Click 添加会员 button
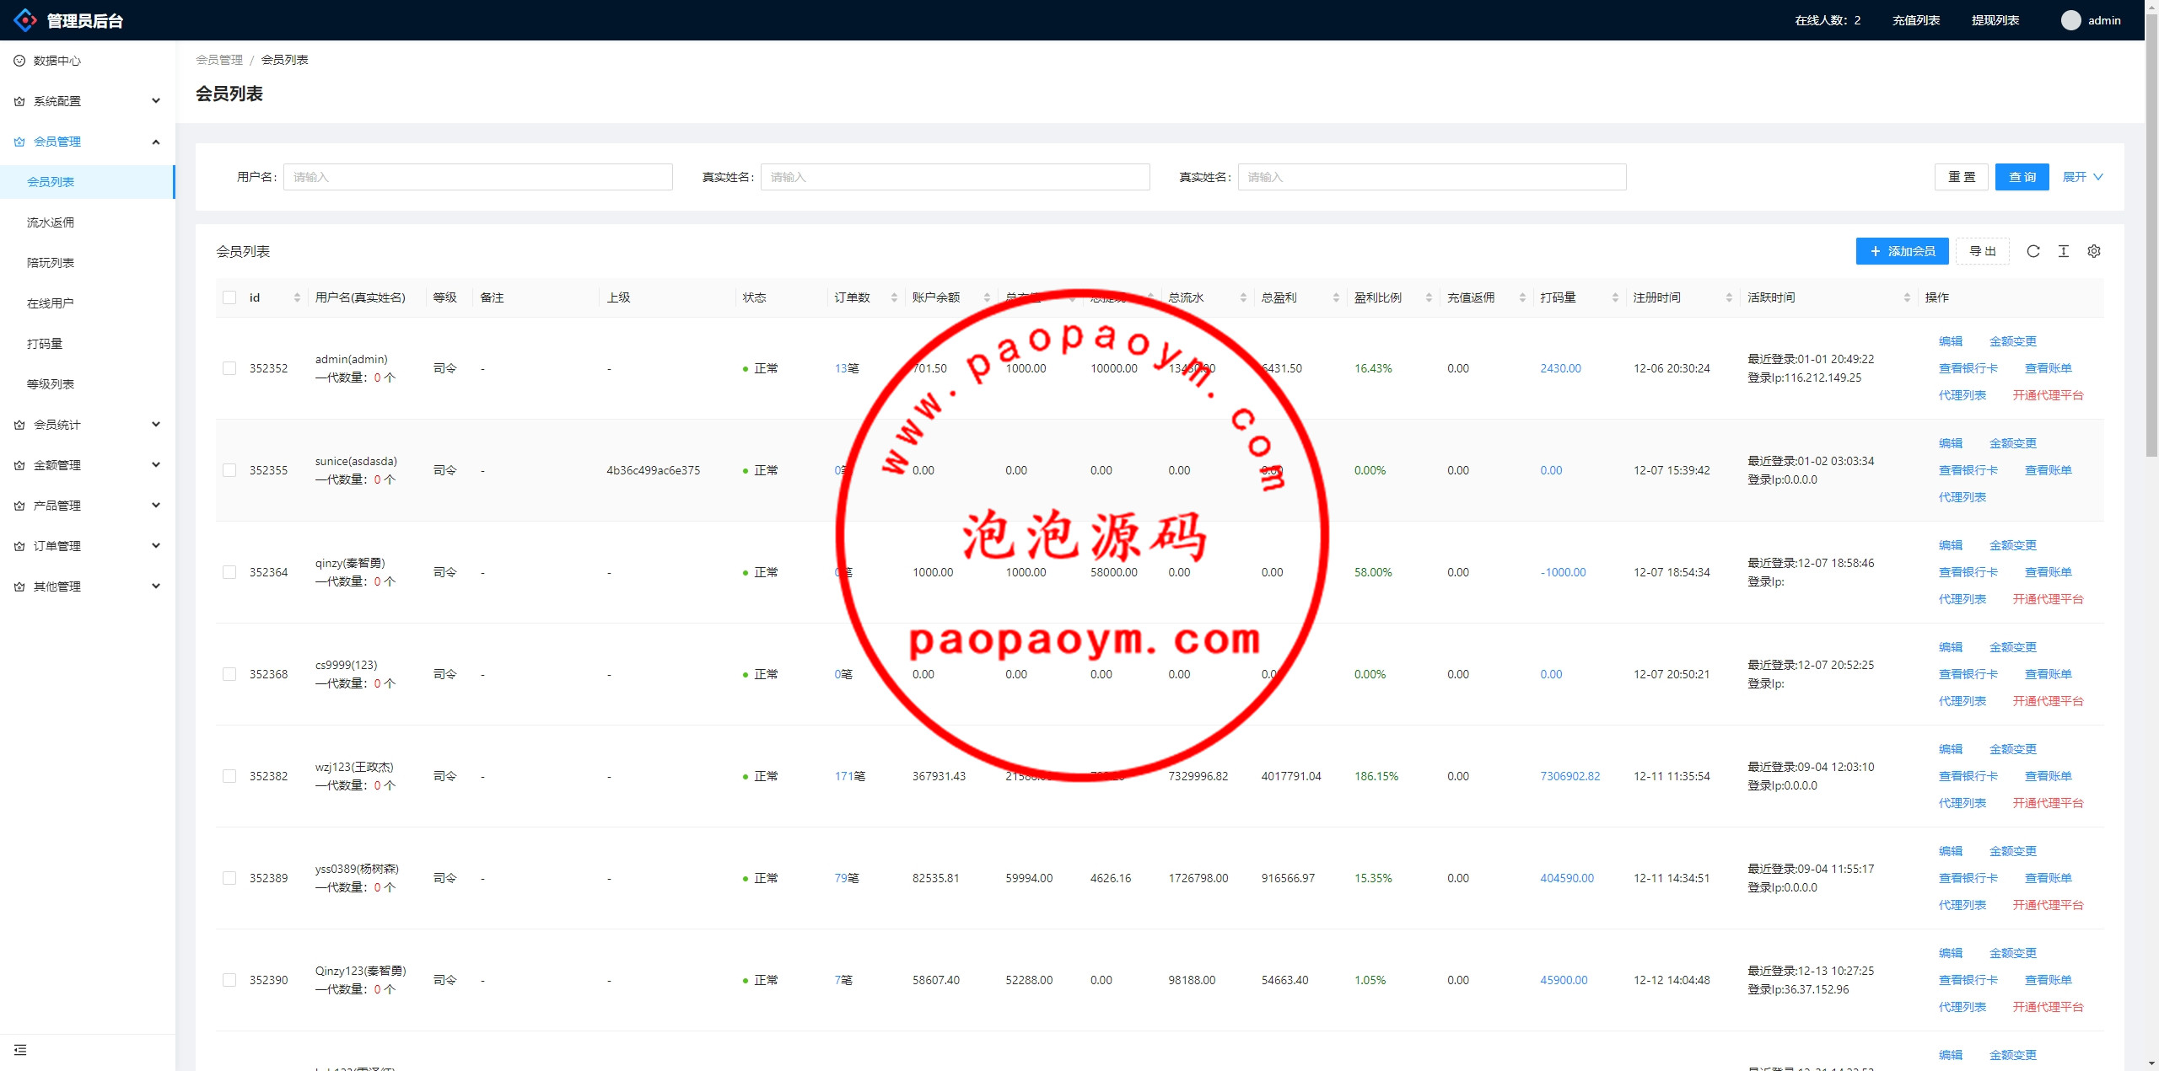The height and width of the screenshot is (1071, 2159). click(x=1902, y=251)
